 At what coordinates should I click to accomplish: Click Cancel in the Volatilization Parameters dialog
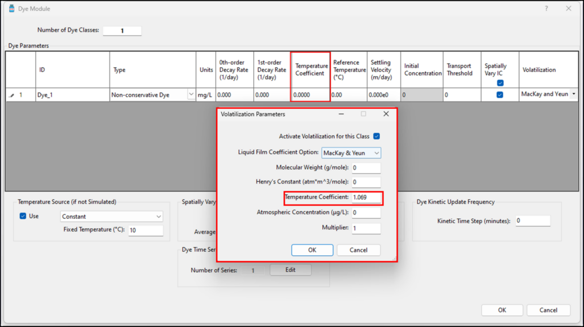(358, 250)
